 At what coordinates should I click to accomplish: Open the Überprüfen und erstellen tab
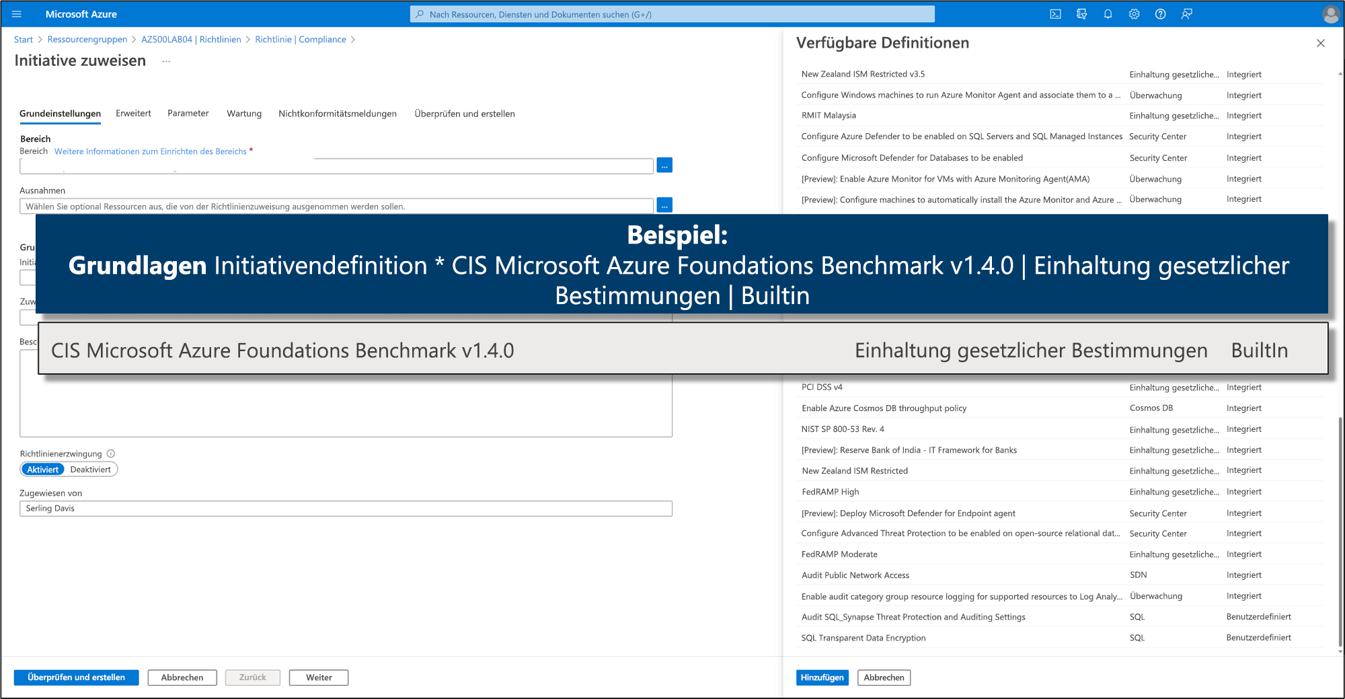point(465,114)
